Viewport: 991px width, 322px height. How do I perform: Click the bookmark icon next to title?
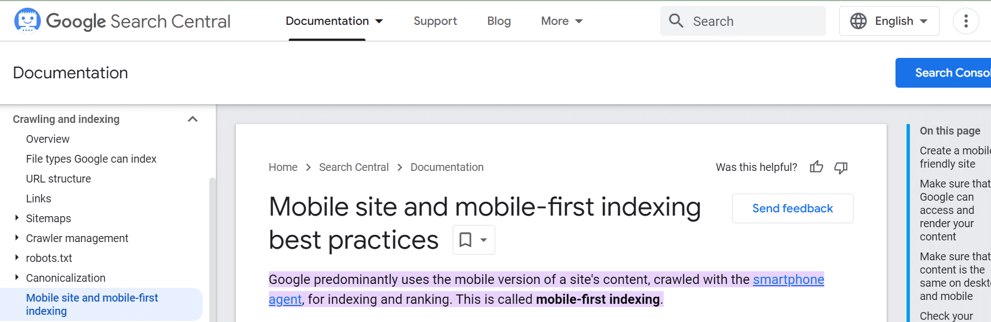(x=465, y=240)
